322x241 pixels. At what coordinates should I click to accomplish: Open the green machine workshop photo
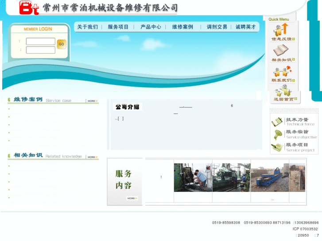(232, 178)
